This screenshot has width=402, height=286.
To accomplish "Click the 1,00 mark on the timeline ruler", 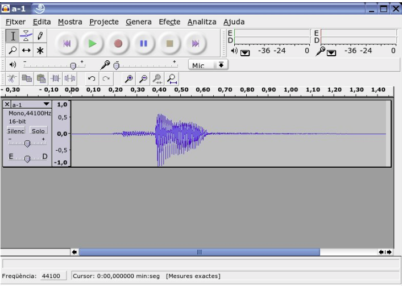I will [x=291, y=90].
